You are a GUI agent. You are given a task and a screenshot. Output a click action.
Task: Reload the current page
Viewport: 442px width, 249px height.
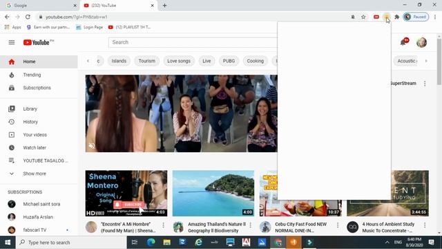click(28, 17)
